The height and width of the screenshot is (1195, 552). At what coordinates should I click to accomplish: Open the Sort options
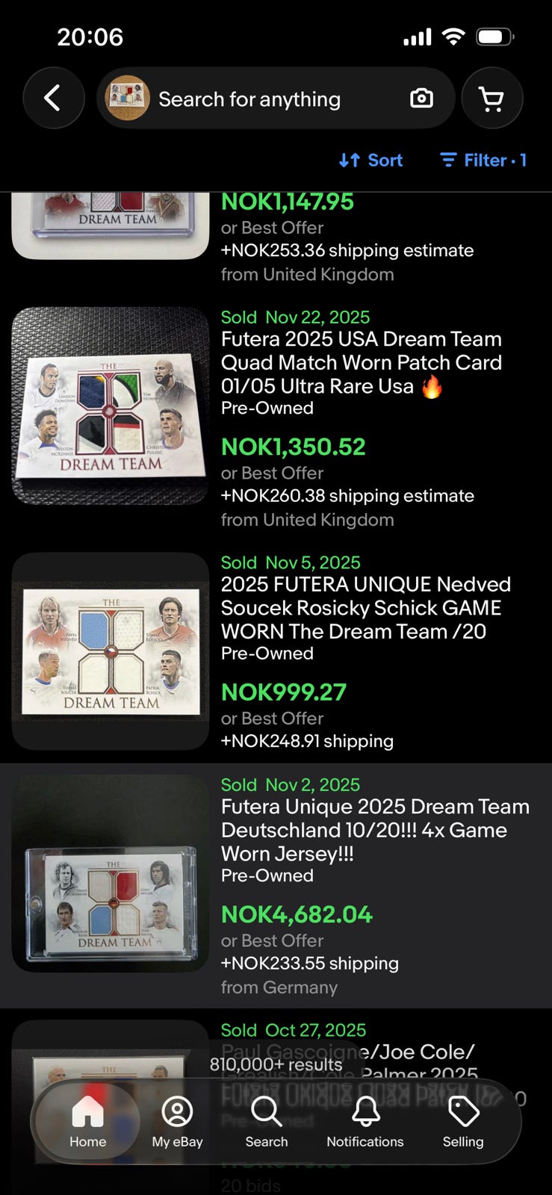click(x=371, y=160)
